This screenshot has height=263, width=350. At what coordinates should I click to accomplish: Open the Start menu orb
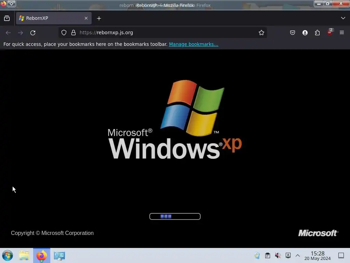tap(8, 255)
